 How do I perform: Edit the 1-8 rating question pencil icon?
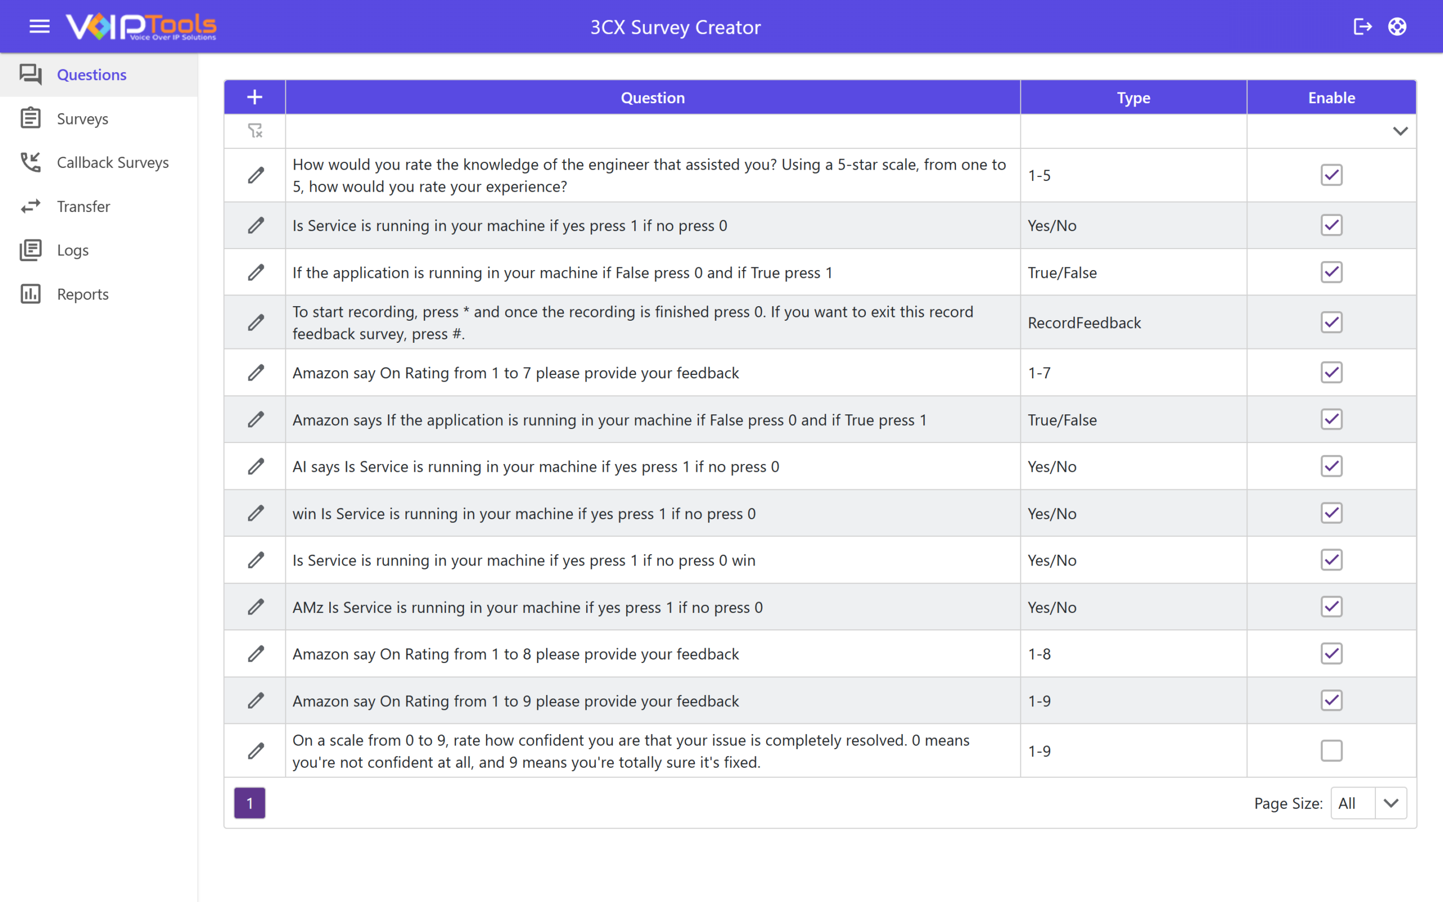tap(255, 654)
